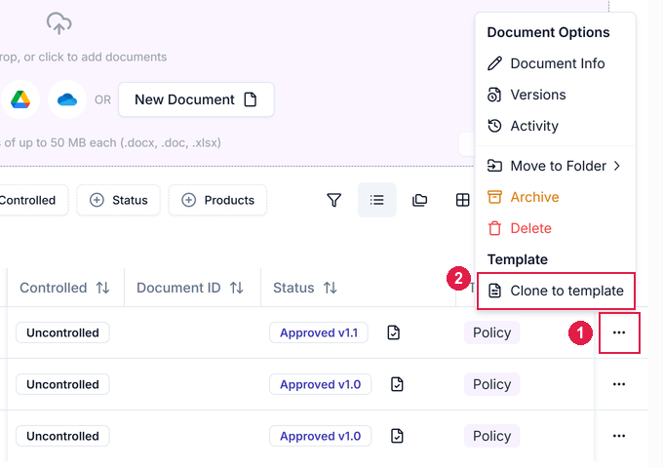Add Status filter chip
This screenshot has height=468, width=663.
tap(118, 200)
